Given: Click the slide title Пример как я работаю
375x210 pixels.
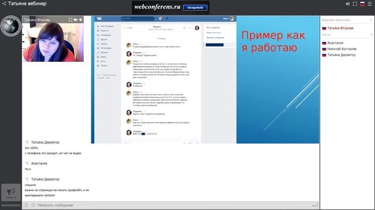Looking at the screenshot, I should (x=273, y=41).
